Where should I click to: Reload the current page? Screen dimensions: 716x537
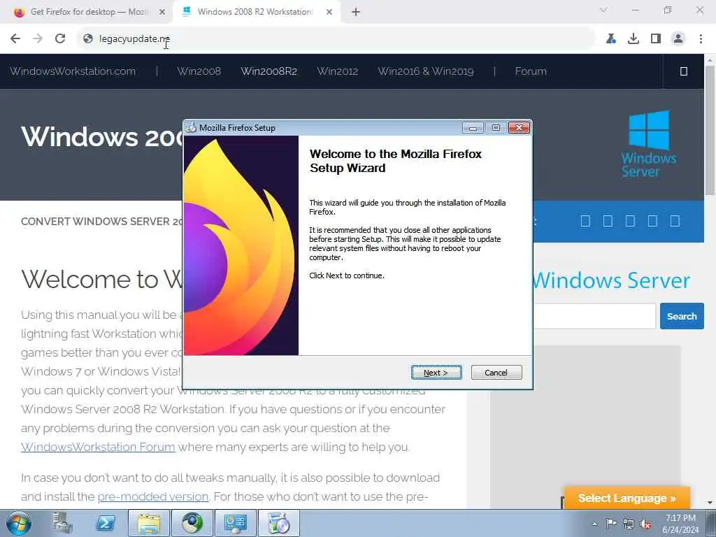click(60, 39)
